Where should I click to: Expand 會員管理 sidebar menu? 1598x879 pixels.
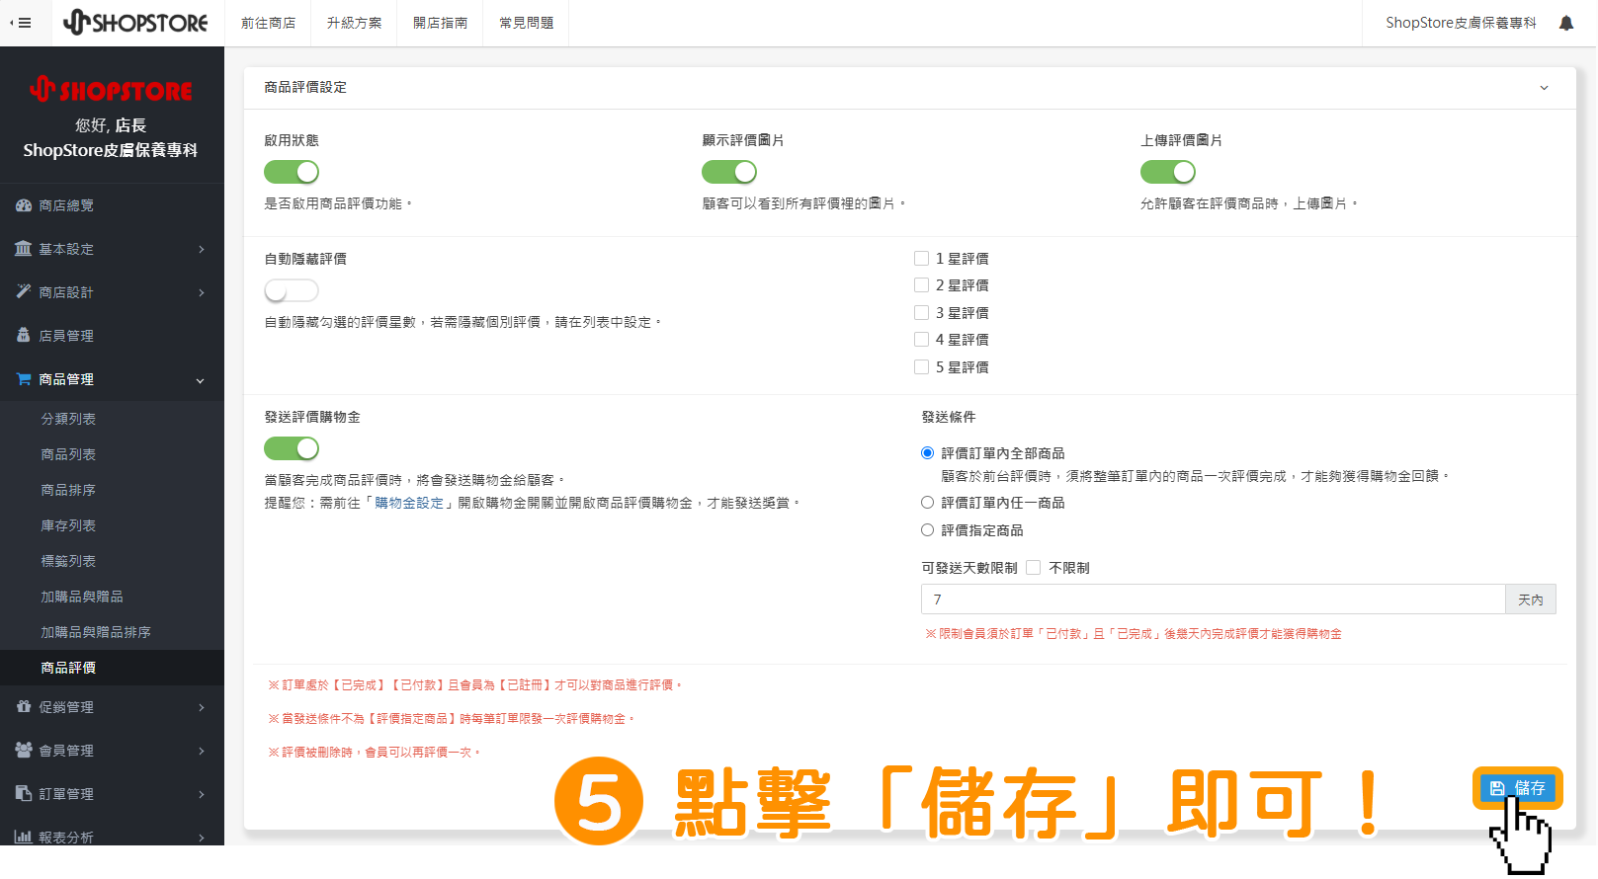click(201, 751)
